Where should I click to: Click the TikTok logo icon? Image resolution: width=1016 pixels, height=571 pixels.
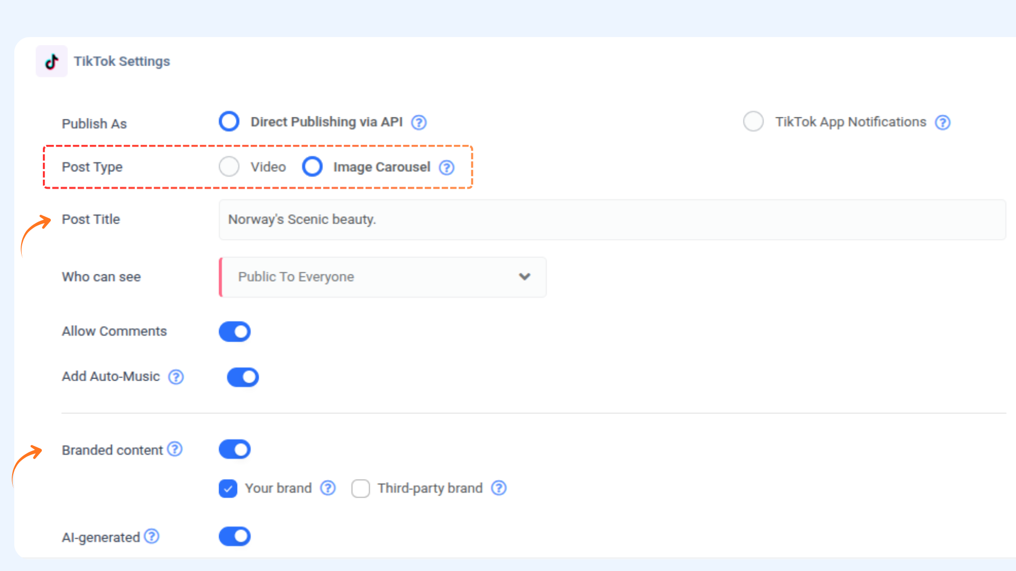pos(51,61)
